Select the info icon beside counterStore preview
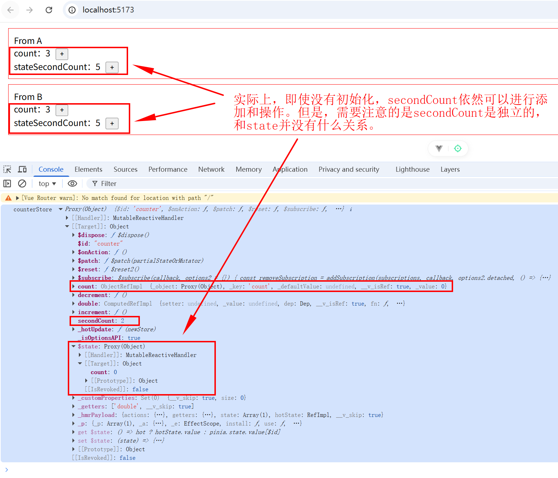This screenshot has width=558, height=478. pyautogui.click(x=351, y=210)
